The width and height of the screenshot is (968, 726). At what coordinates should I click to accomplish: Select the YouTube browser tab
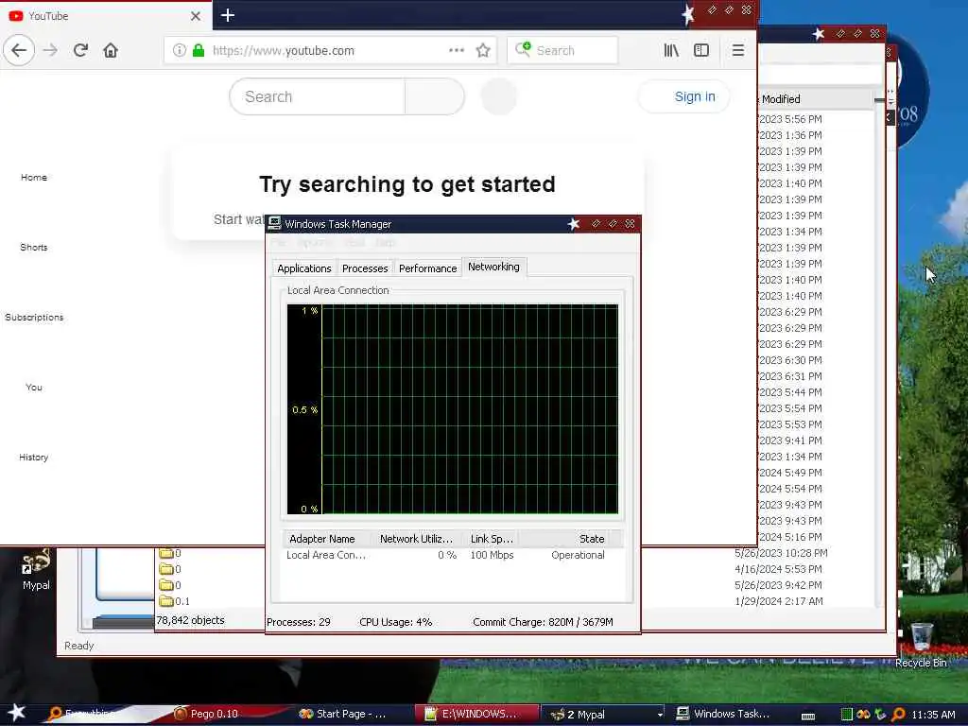click(x=106, y=16)
